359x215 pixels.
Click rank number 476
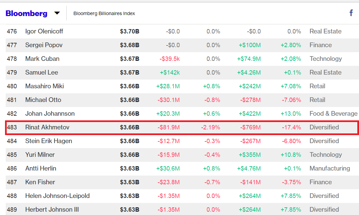(12, 31)
